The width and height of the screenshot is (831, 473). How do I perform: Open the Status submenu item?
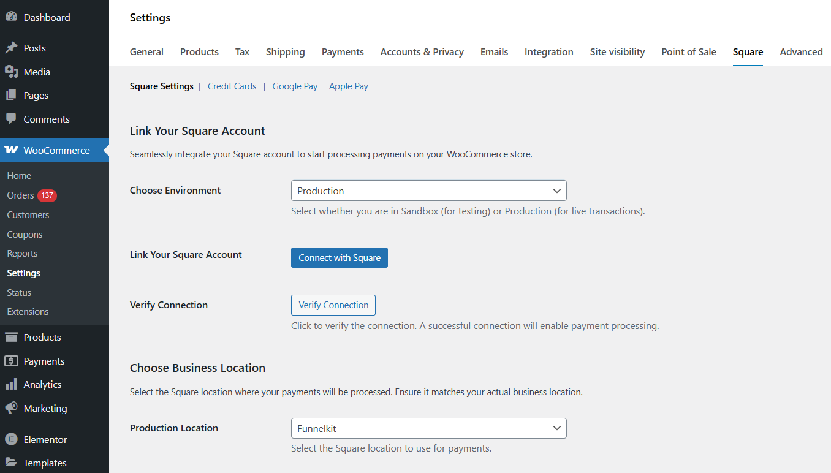[19, 293]
